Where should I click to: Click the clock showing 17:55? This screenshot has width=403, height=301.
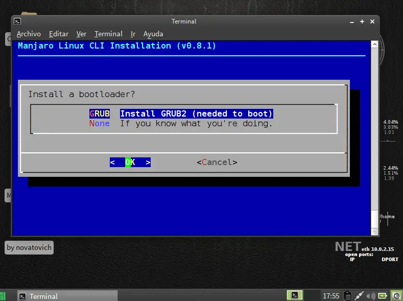[x=331, y=296]
